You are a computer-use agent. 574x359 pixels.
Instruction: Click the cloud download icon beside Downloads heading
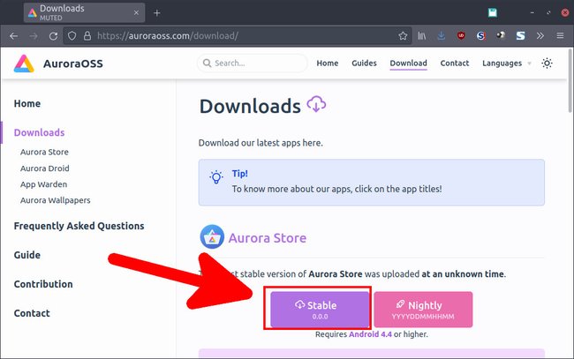point(316,104)
